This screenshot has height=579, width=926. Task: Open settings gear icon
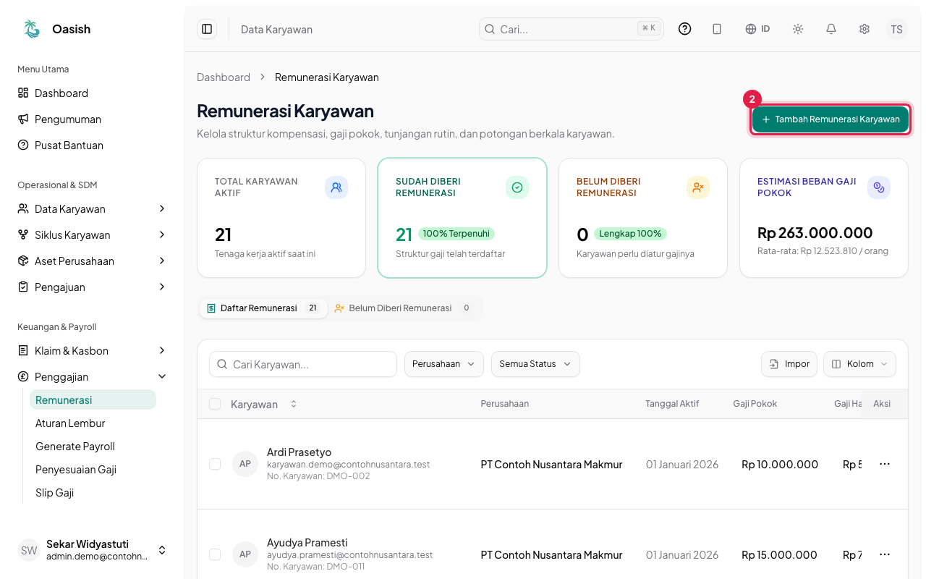pyautogui.click(x=865, y=29)
